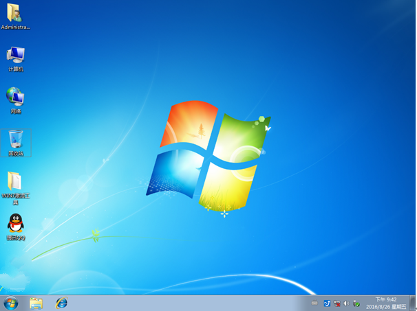Select the 计算机 (Computer) desktop icon
The image size is (417, 311).
tap(15, 59)
